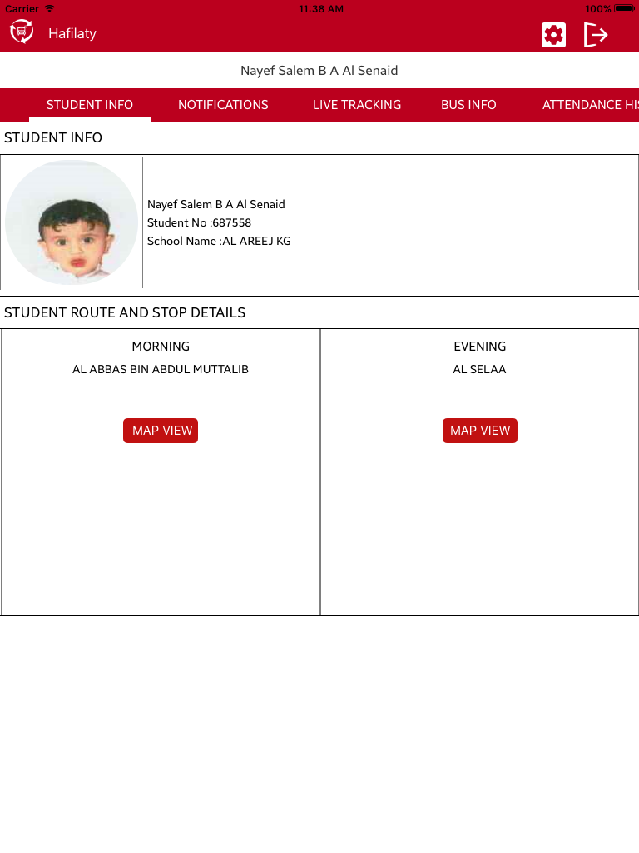This screenshot has height=853, width=639.
Task: Tap the student profile photo
Action: pos(72,222)
